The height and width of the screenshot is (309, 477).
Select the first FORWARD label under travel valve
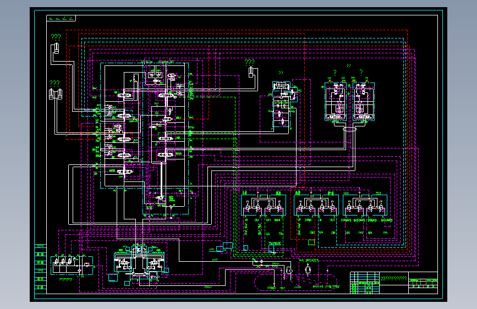346,220
